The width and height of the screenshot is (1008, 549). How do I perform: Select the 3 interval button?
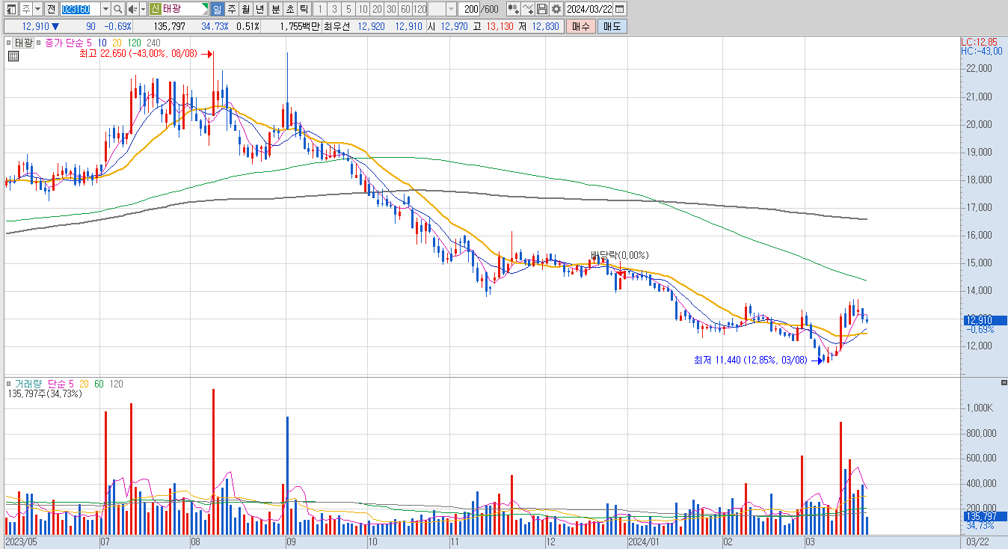[x=334, y=9]
